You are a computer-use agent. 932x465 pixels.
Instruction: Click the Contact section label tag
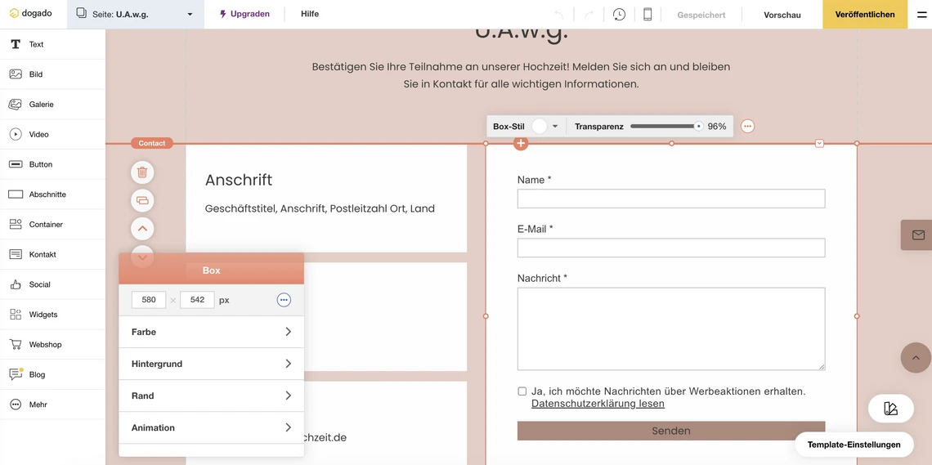point(152,143)
